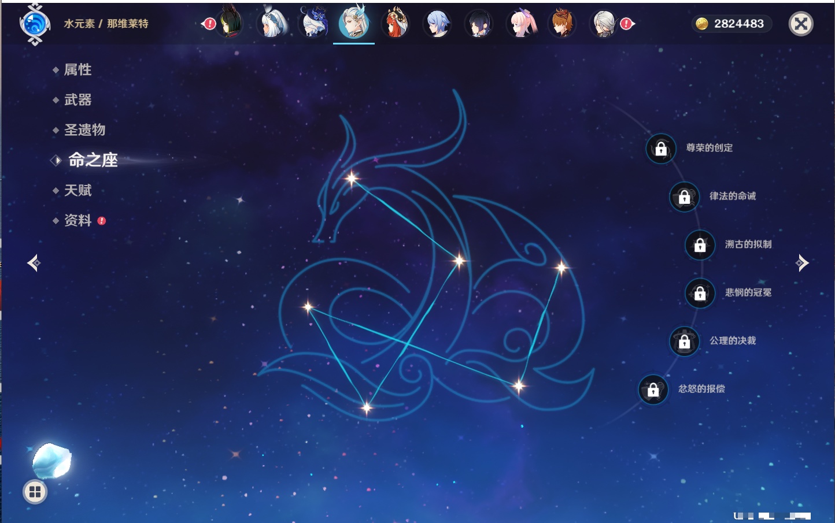The height and width of the screenshot is (523, 835).
Task: Click the lock icon for 尊荣的创定
Action: pos(661,149)
